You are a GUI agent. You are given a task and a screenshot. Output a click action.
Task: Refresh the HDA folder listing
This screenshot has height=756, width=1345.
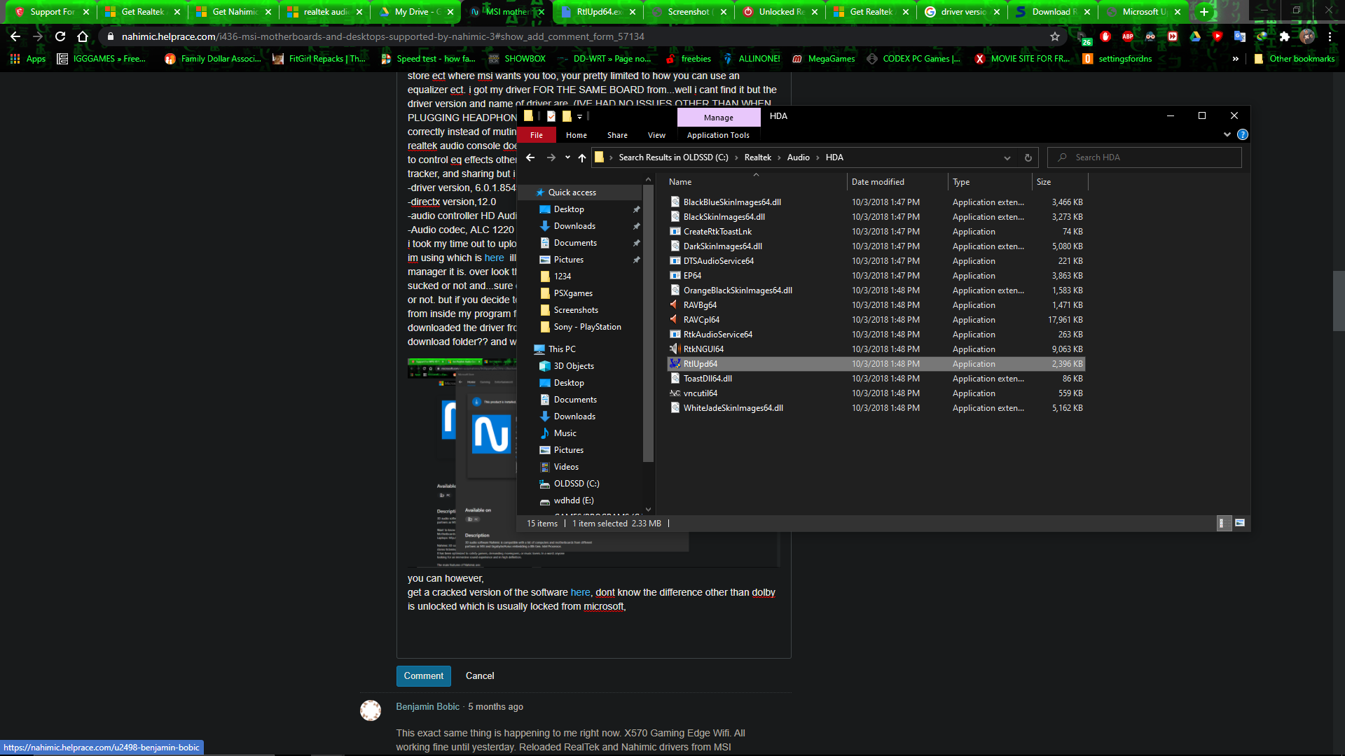(1028, 157)
